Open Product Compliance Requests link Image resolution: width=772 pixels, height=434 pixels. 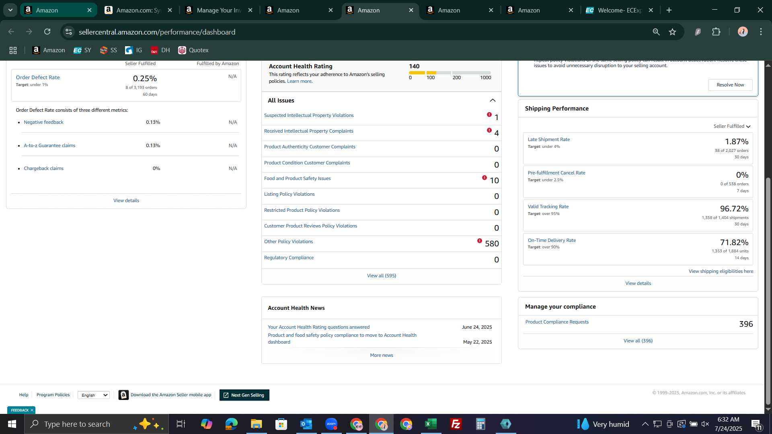coord(557,322)
